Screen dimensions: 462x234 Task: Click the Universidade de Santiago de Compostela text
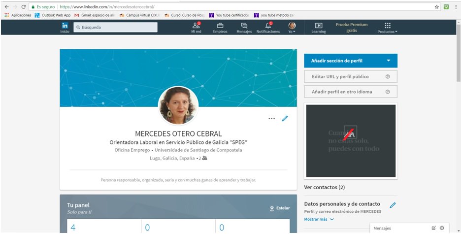click(198, 150)
